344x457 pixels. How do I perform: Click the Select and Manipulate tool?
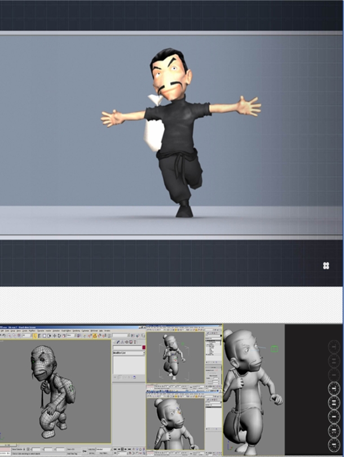[x=85, y=336]
